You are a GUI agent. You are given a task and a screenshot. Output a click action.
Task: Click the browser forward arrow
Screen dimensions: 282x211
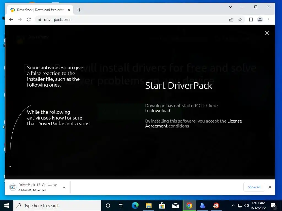point(20,20)
